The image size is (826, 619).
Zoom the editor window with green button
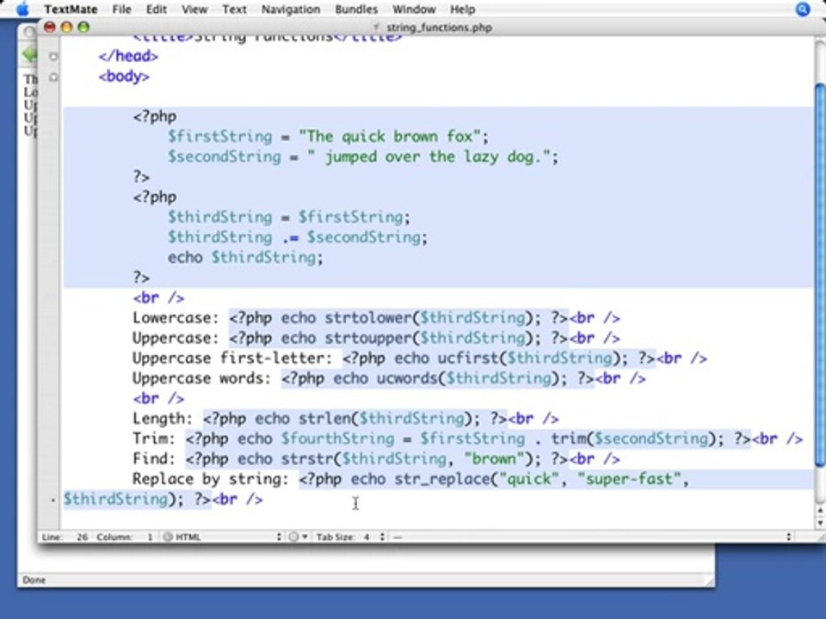tap(83, 27)
